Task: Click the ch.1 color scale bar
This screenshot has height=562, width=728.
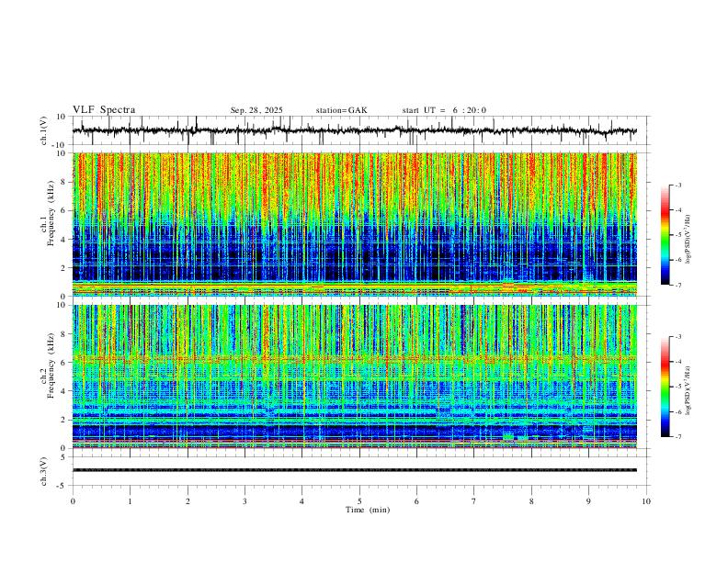Action: (x=665, y=235)
